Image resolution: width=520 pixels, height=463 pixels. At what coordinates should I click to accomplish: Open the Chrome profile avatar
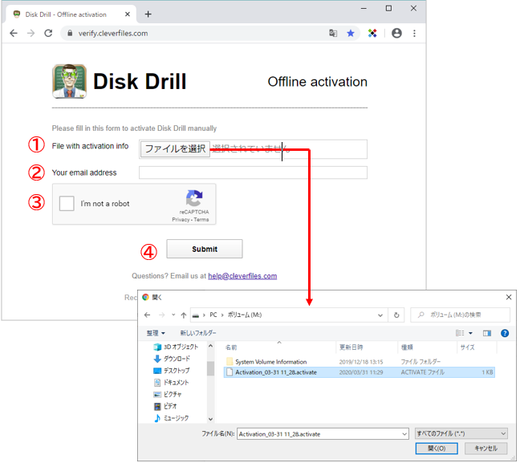coord(396,33)
